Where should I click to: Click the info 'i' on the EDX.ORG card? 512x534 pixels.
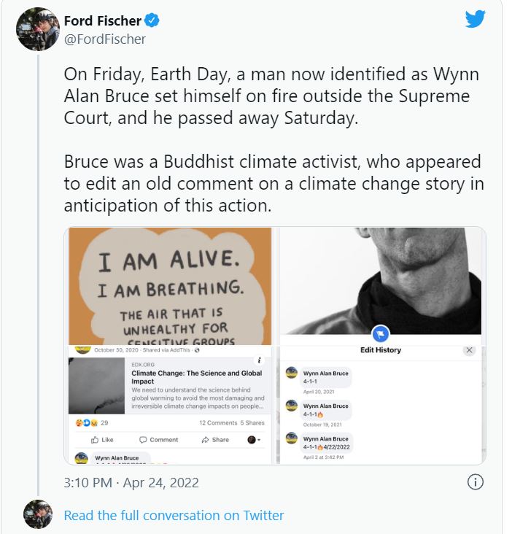pos(259,361)
